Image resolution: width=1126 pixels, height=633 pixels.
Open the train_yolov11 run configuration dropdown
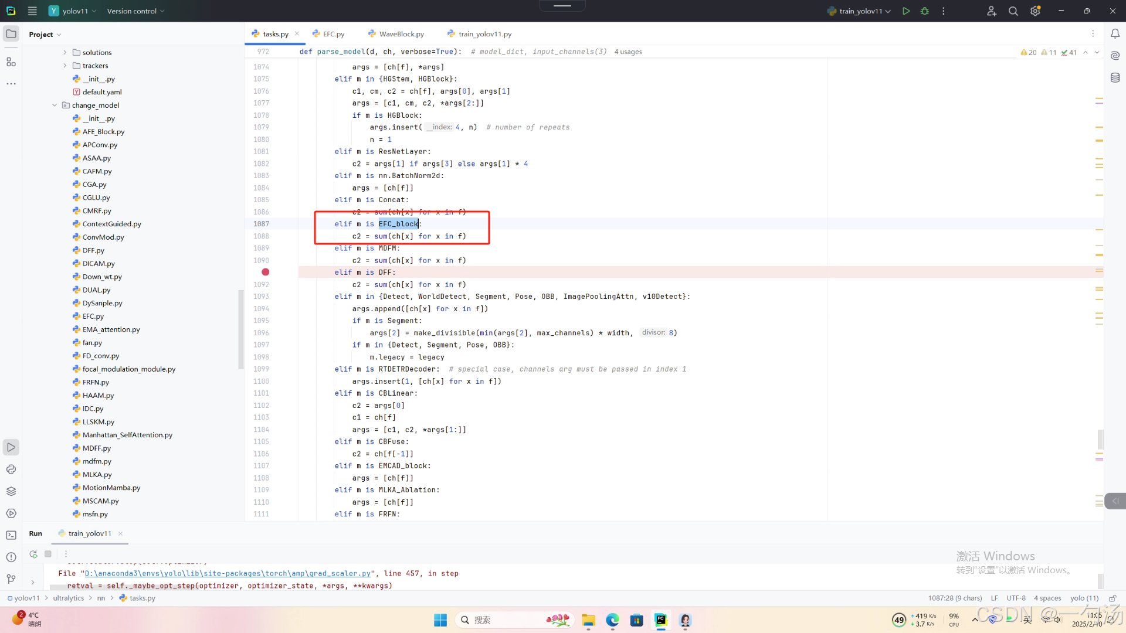coord(860,11)
